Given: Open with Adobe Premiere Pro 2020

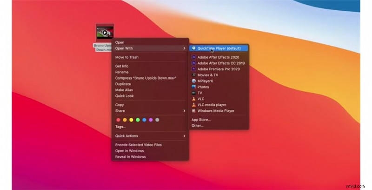Looking at the screenshot, I should coord(219,69).
